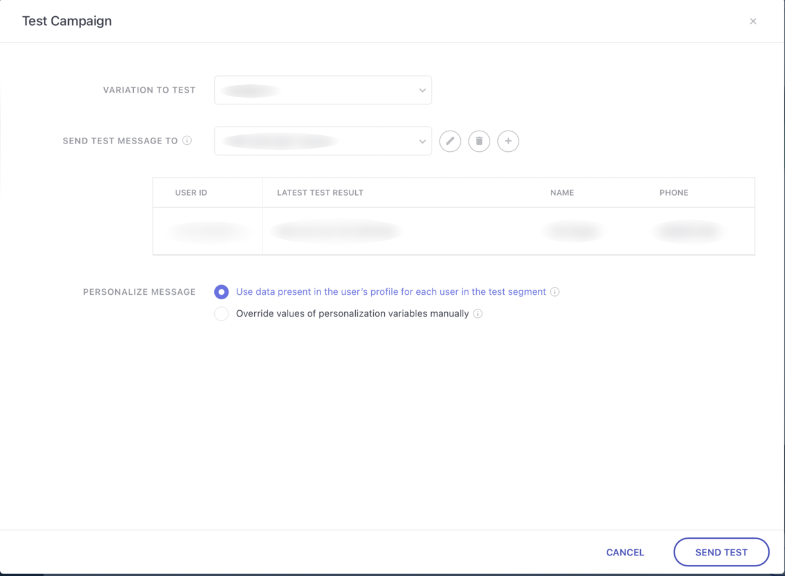Click the plus add segment icon
785x576 pixels.
pyautogui.click(x=508, y=141)
